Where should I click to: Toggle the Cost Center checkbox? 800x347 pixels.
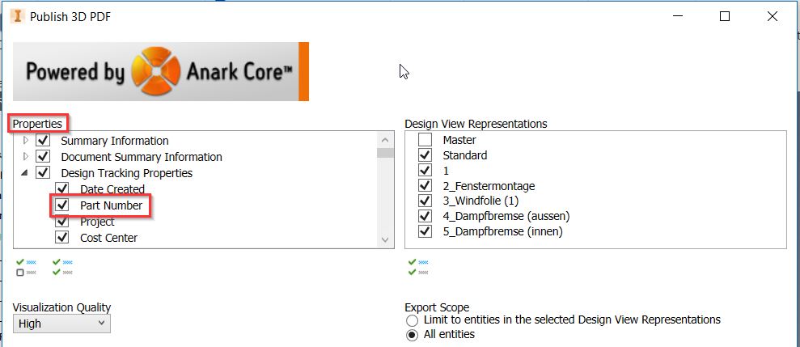(62, 237)
